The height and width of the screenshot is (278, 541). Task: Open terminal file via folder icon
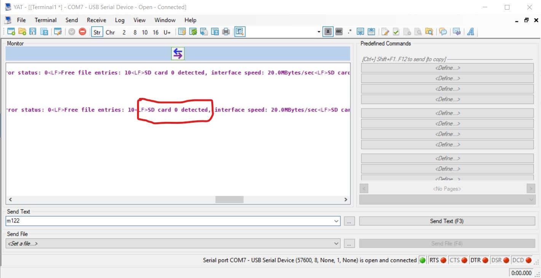tap(22, 32)
